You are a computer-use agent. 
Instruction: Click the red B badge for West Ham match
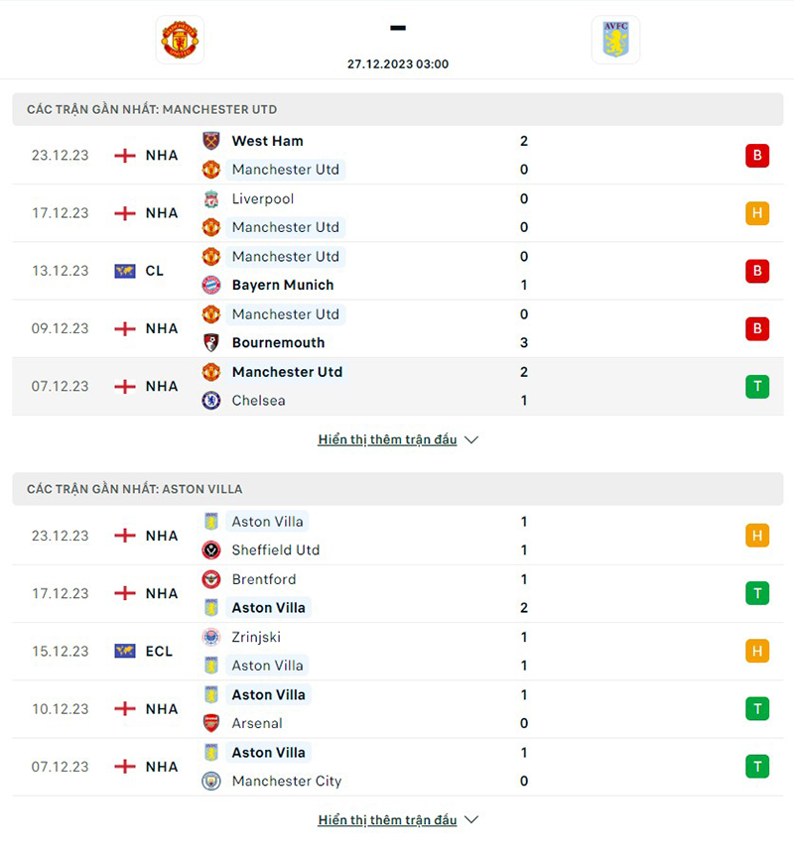(x=757, y=155)
